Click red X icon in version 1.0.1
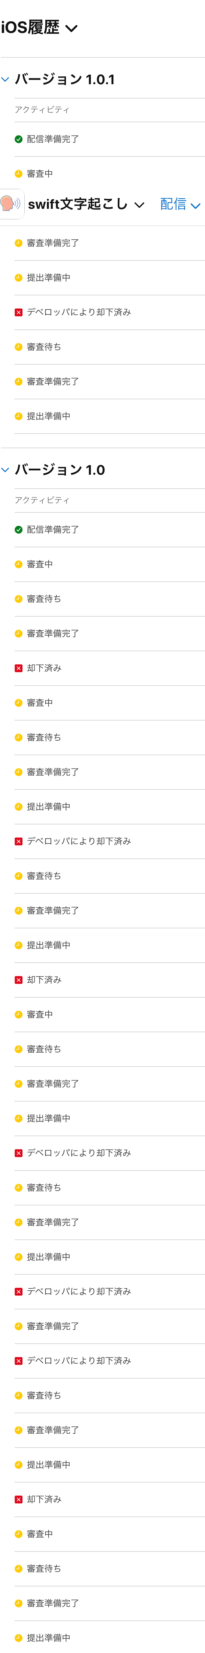Screen dimensions: 205x1653 click(x=19, y=312)
